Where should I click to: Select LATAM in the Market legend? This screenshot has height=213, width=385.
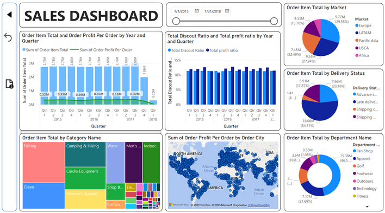[363, 33]
